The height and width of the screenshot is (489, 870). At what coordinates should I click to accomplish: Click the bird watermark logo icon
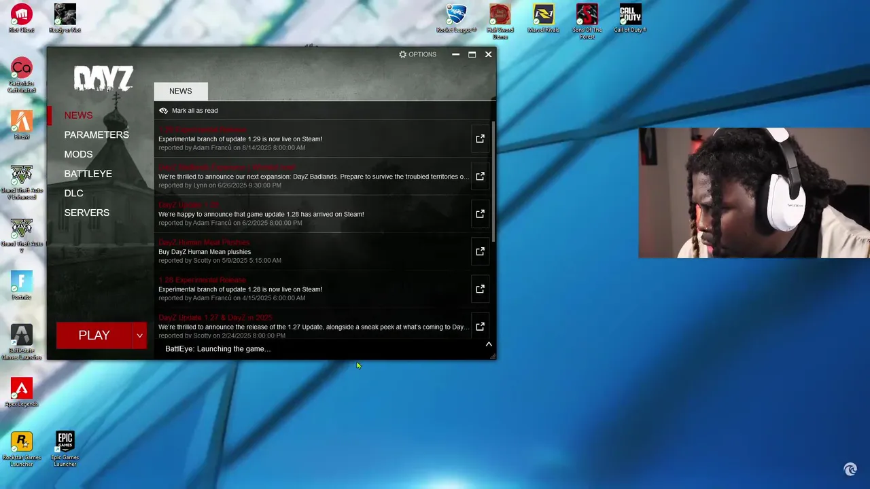click(850, 469)
